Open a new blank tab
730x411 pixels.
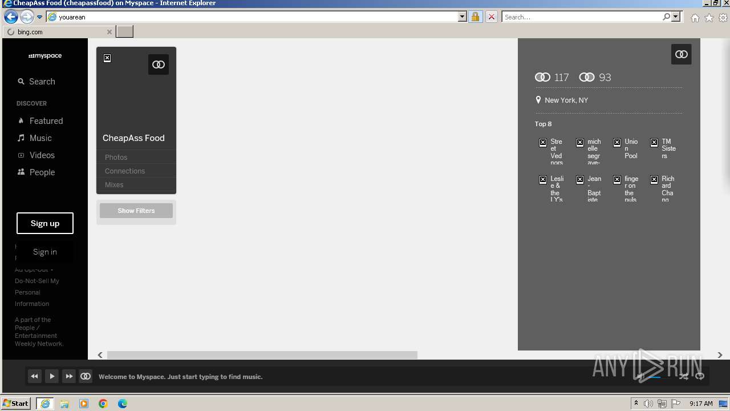click(124, 32)
